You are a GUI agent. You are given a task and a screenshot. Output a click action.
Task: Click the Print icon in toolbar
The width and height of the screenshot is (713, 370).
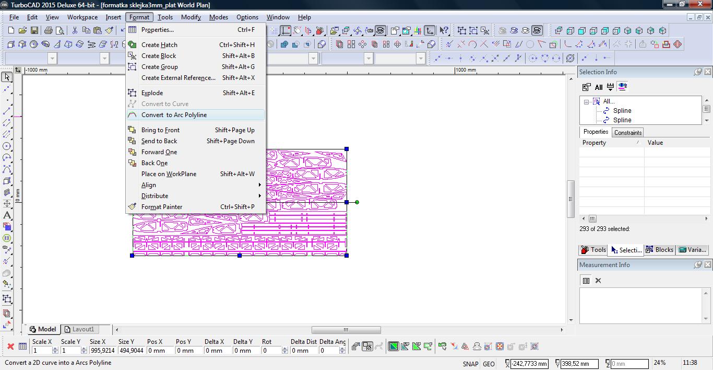pyautogui.click(x=49, y=31)
